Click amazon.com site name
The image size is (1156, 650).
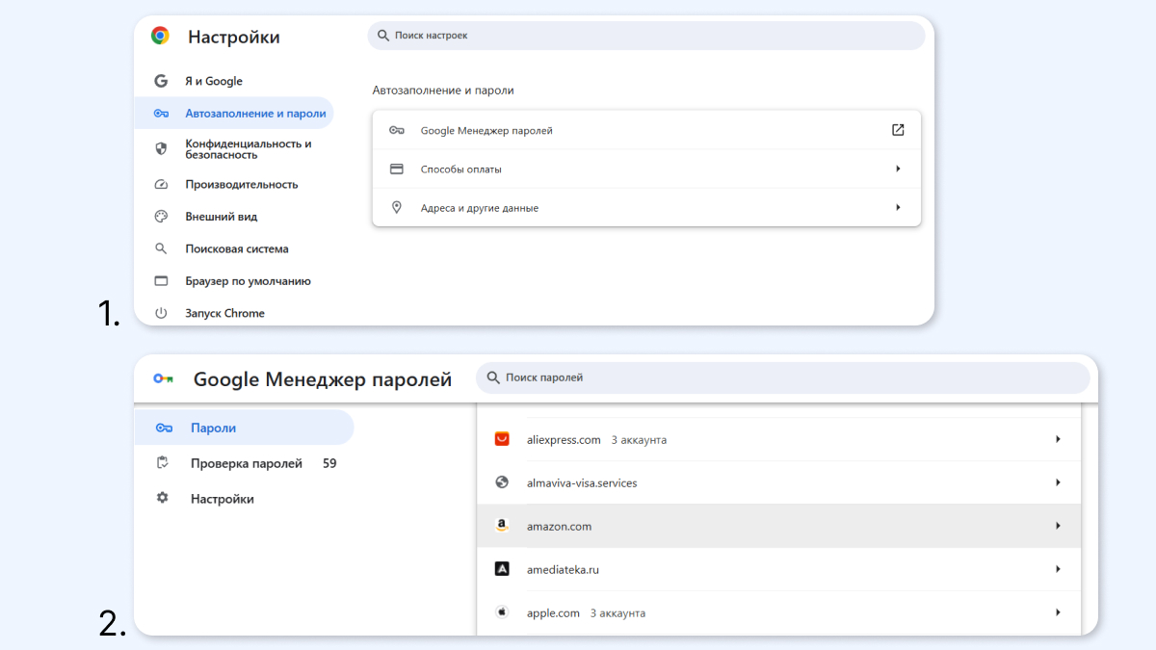(x=559, y=527)
